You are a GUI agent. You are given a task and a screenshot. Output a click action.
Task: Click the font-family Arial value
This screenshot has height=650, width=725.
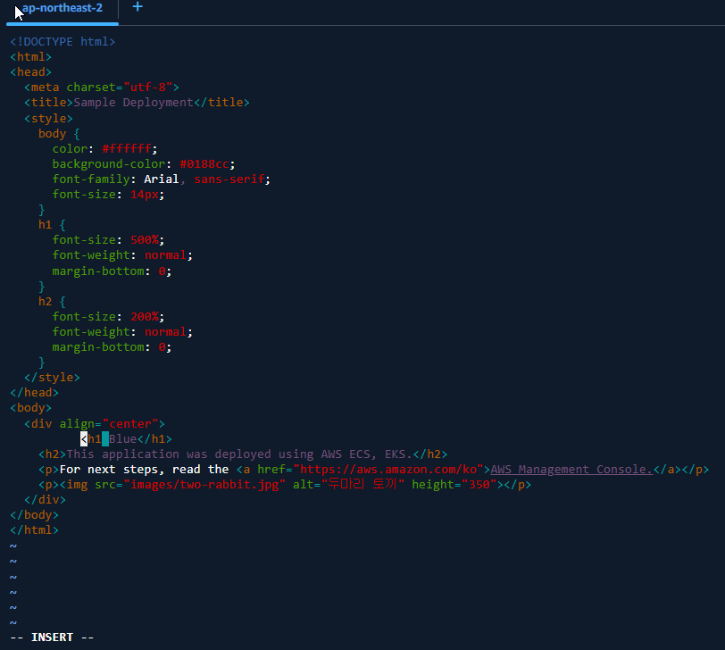click(161, 179)
